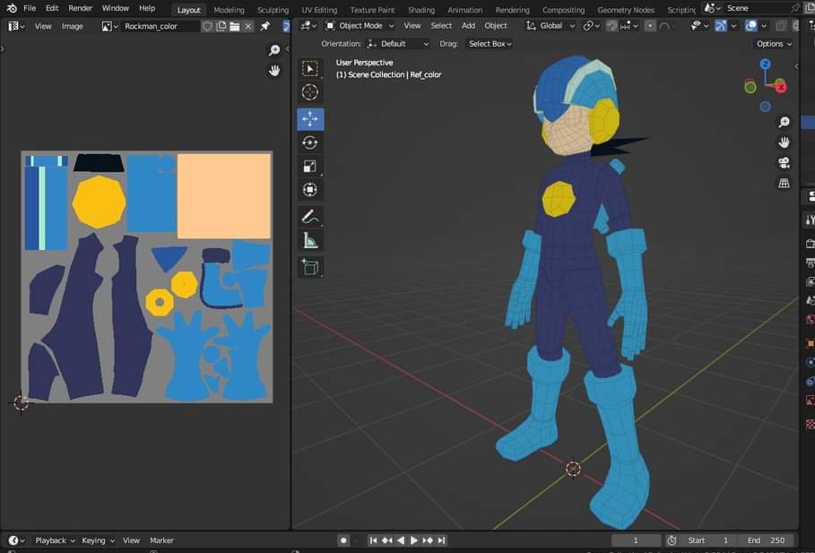Click the pan hand icon in the image editor
Image resolution: width=815 pixels, height=553 pixels.
(x=274, y=70)
